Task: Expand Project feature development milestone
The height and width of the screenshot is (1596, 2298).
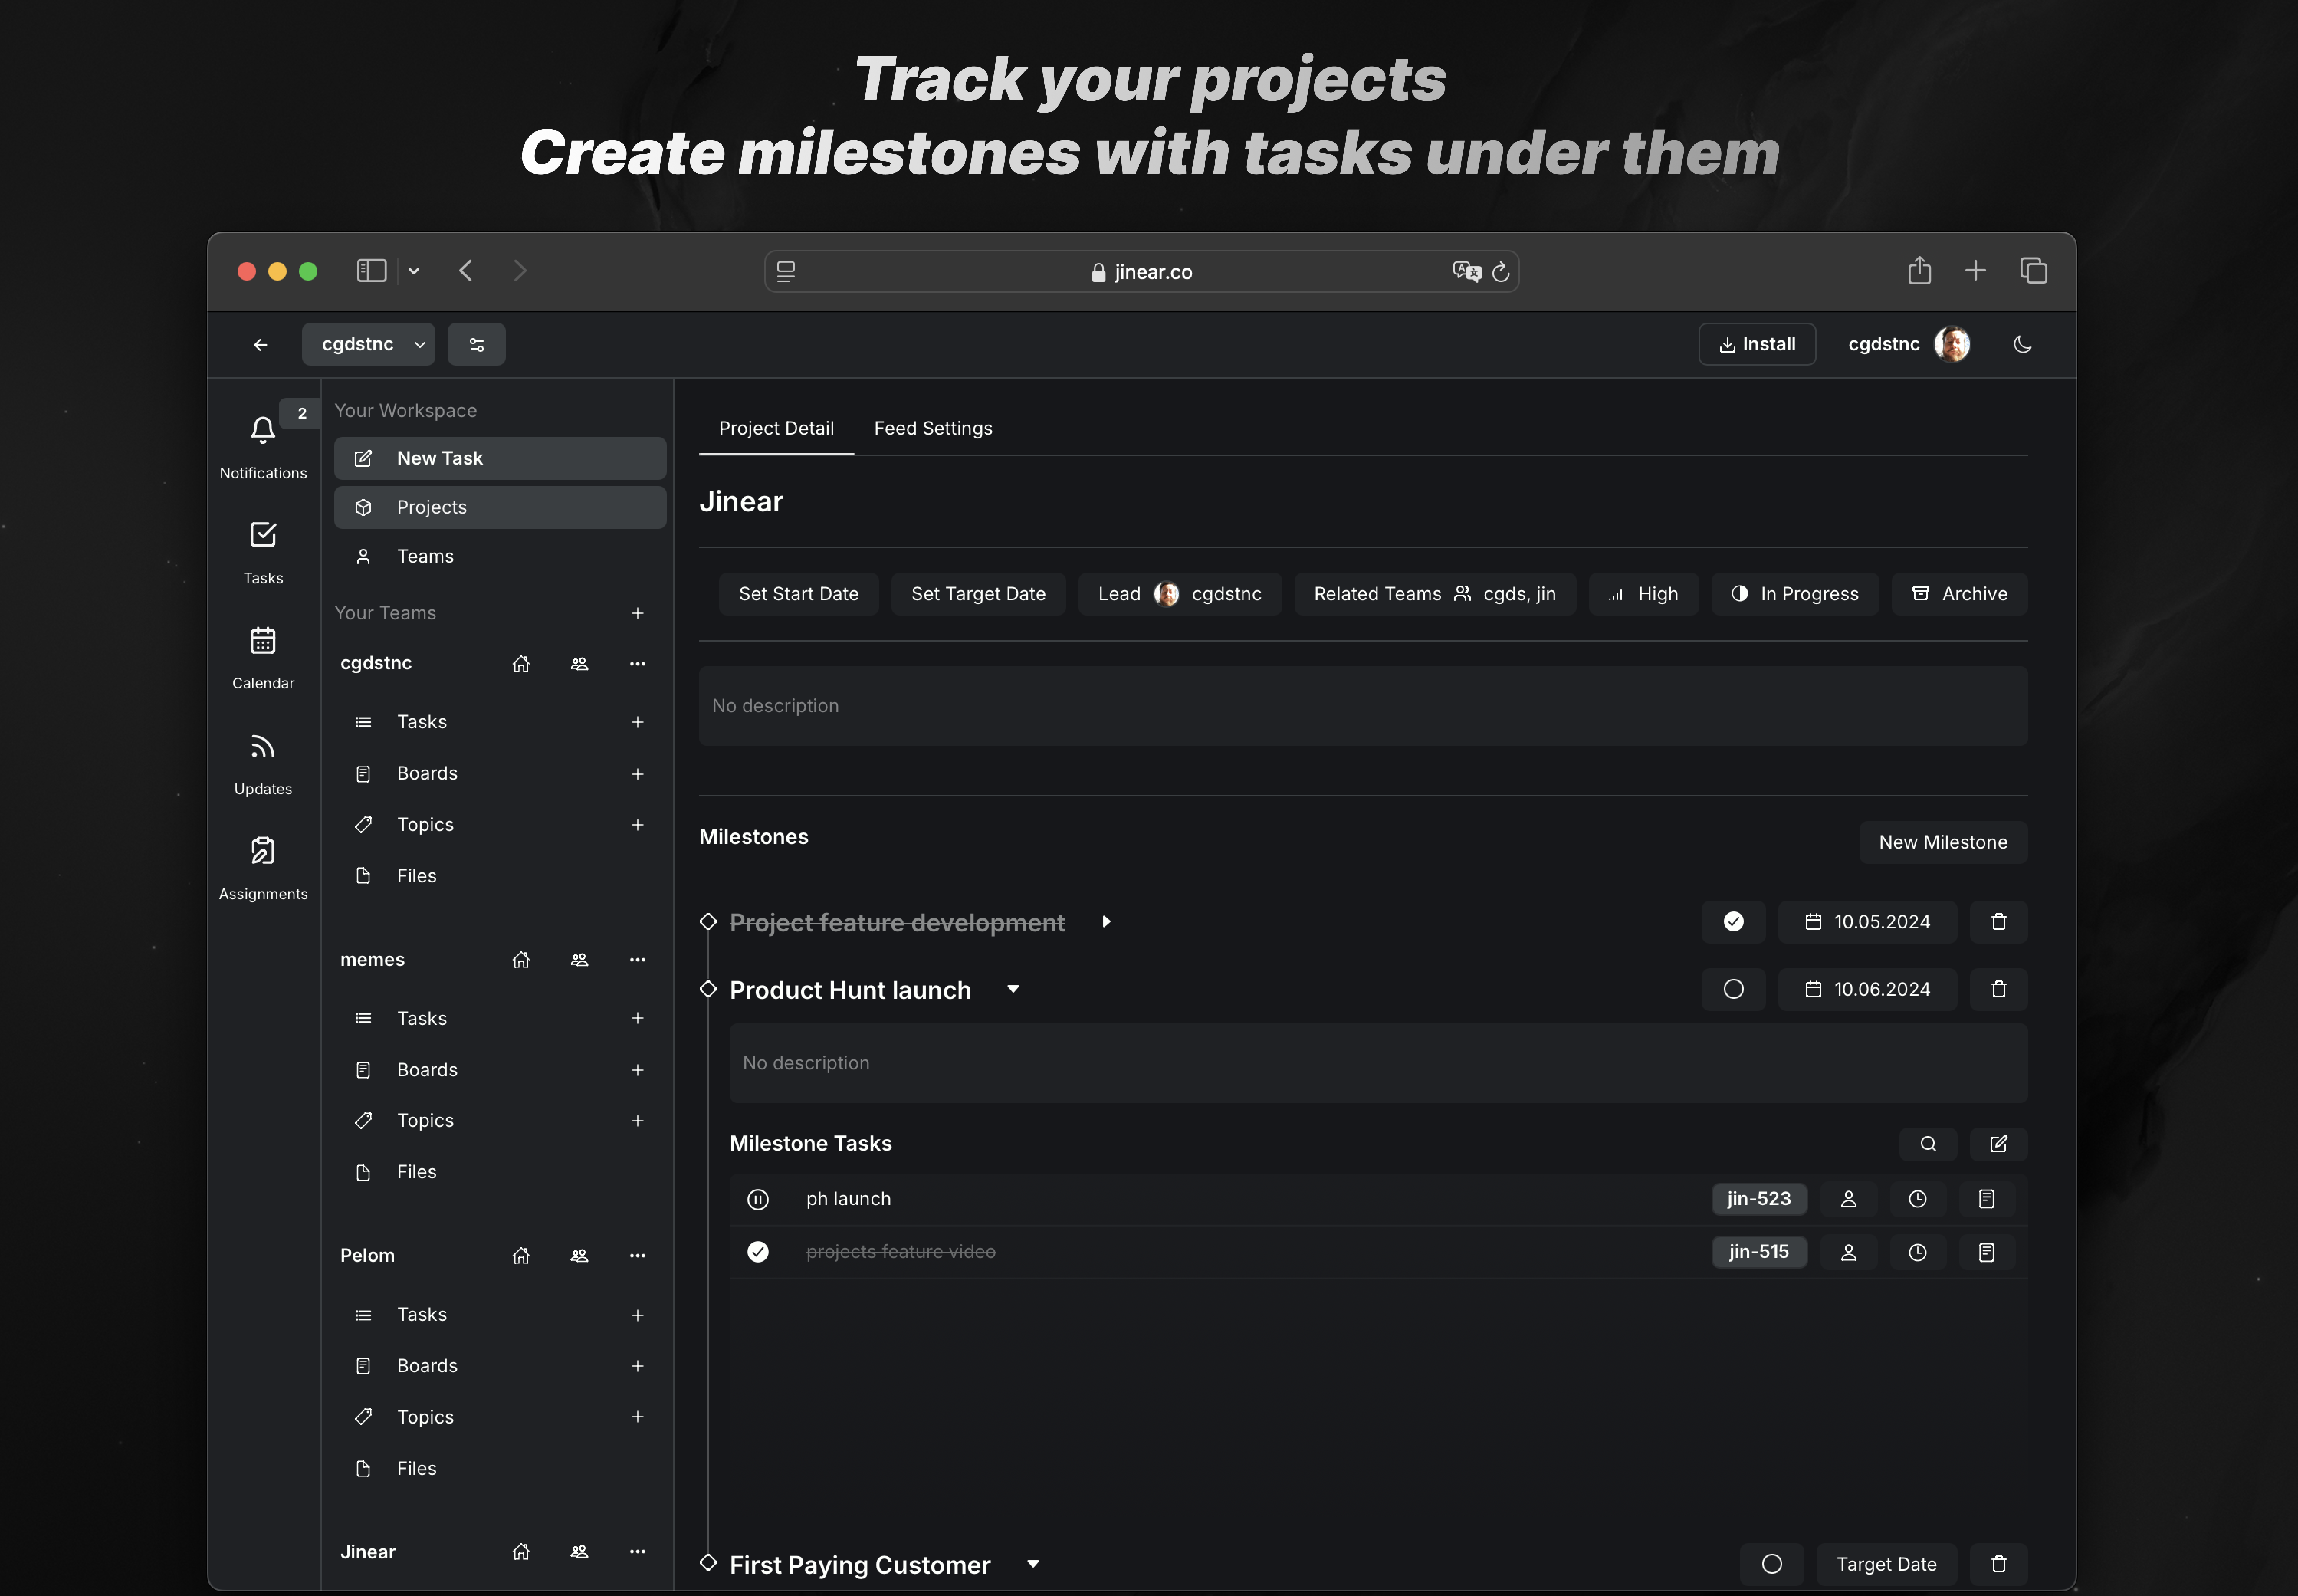Action: [x=1106, y=922]
